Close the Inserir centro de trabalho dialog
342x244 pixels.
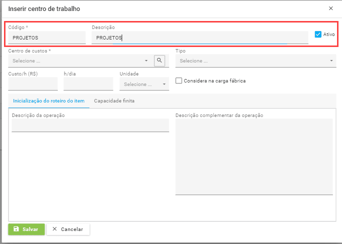(x=331, y=8)
